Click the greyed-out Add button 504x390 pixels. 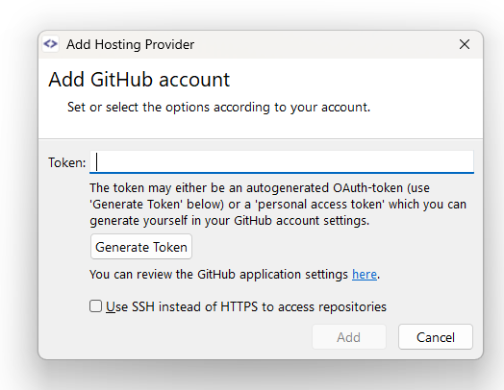tap(349, 337)
